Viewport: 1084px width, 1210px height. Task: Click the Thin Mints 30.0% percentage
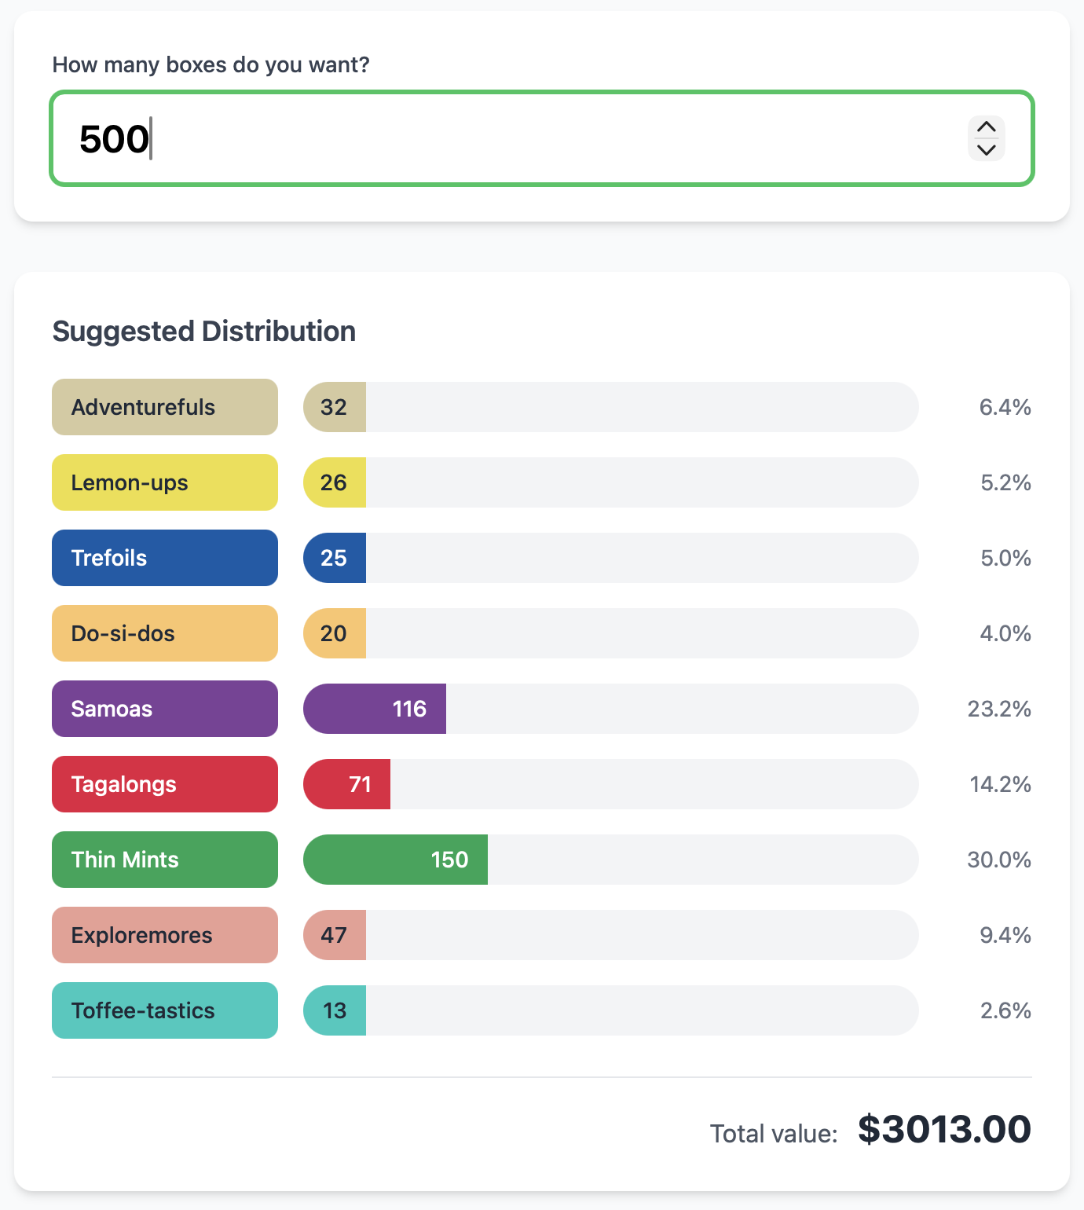click(x=999, y=860)
